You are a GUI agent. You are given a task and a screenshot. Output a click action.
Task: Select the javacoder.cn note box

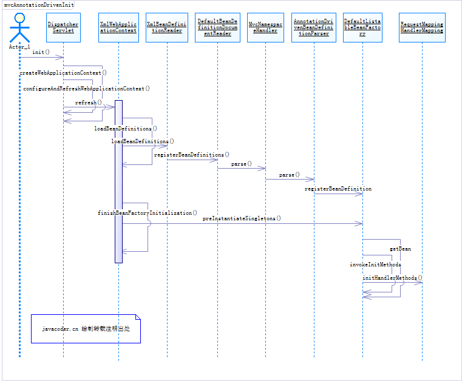tap(86, 329)
